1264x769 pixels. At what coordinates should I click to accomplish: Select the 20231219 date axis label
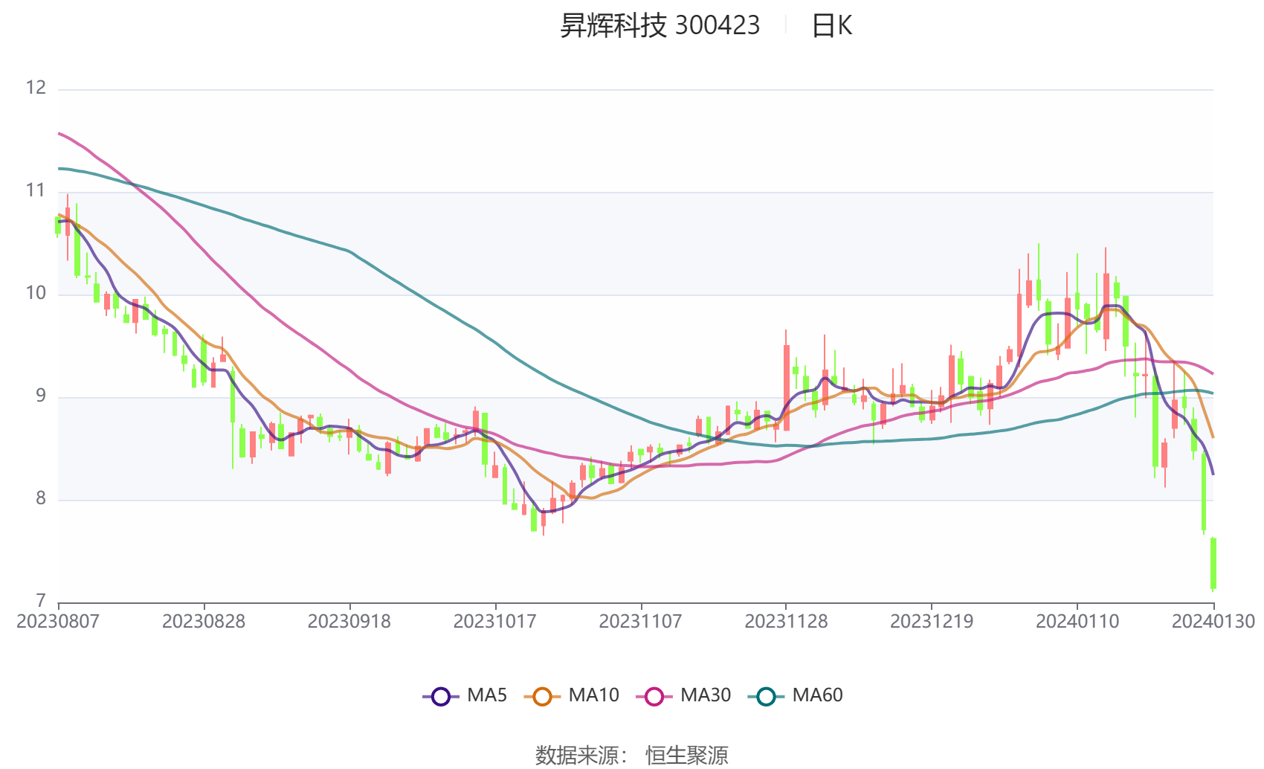click(932, 621)
